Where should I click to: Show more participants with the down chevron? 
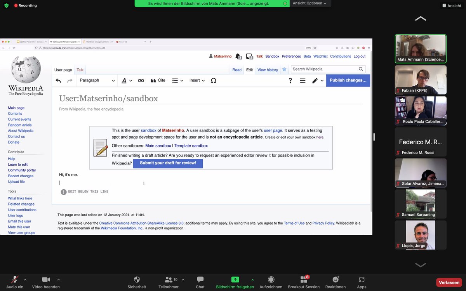pos(421,265)
